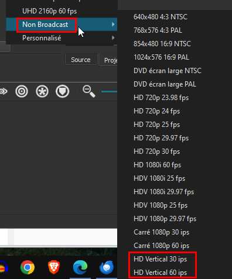
Task: Choose HDV 1080p 29.97 fps
Action: point(165,219)
